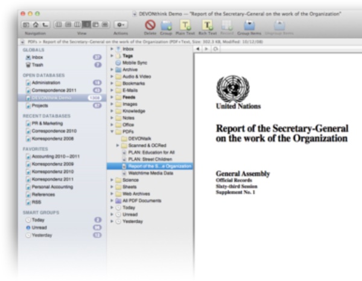Click the Group folder toolbar icon
Screen dimensions: 362x281
[x=167, y=25]
